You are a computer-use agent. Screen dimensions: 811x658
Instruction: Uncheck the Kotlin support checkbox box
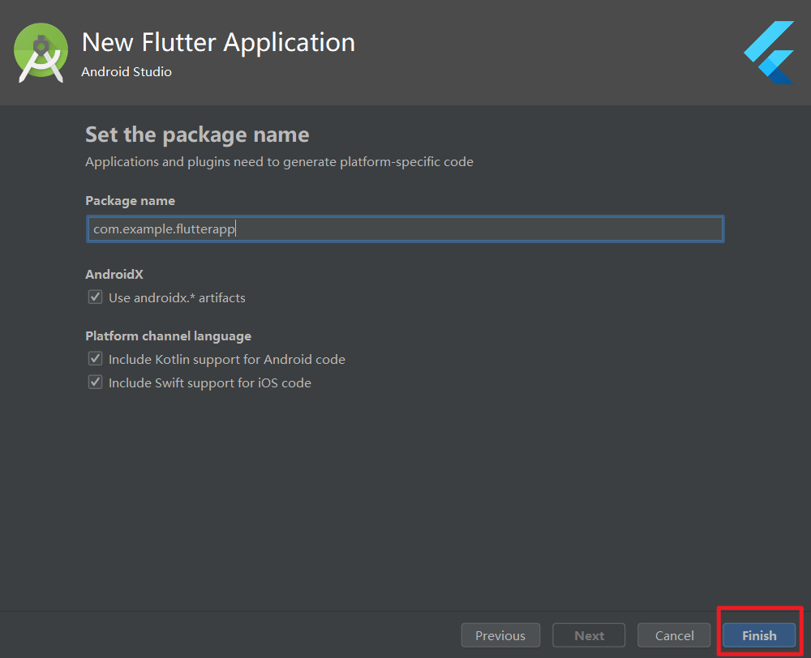(96, 359)
